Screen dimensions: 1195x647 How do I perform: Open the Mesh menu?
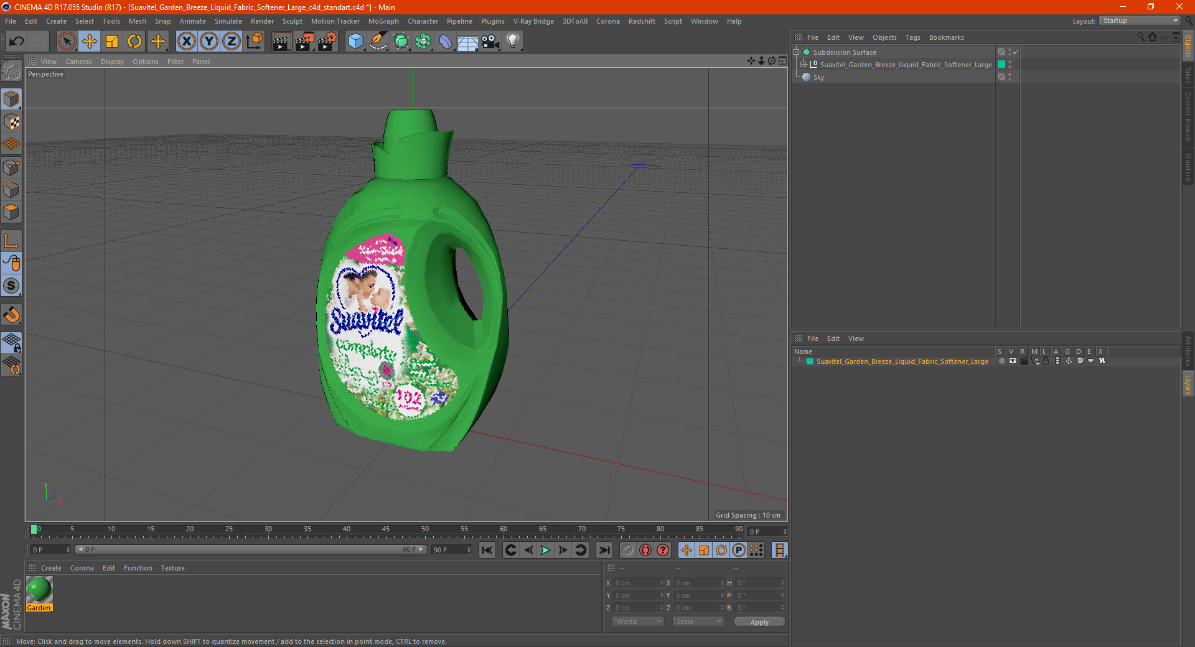coord(138,21)
